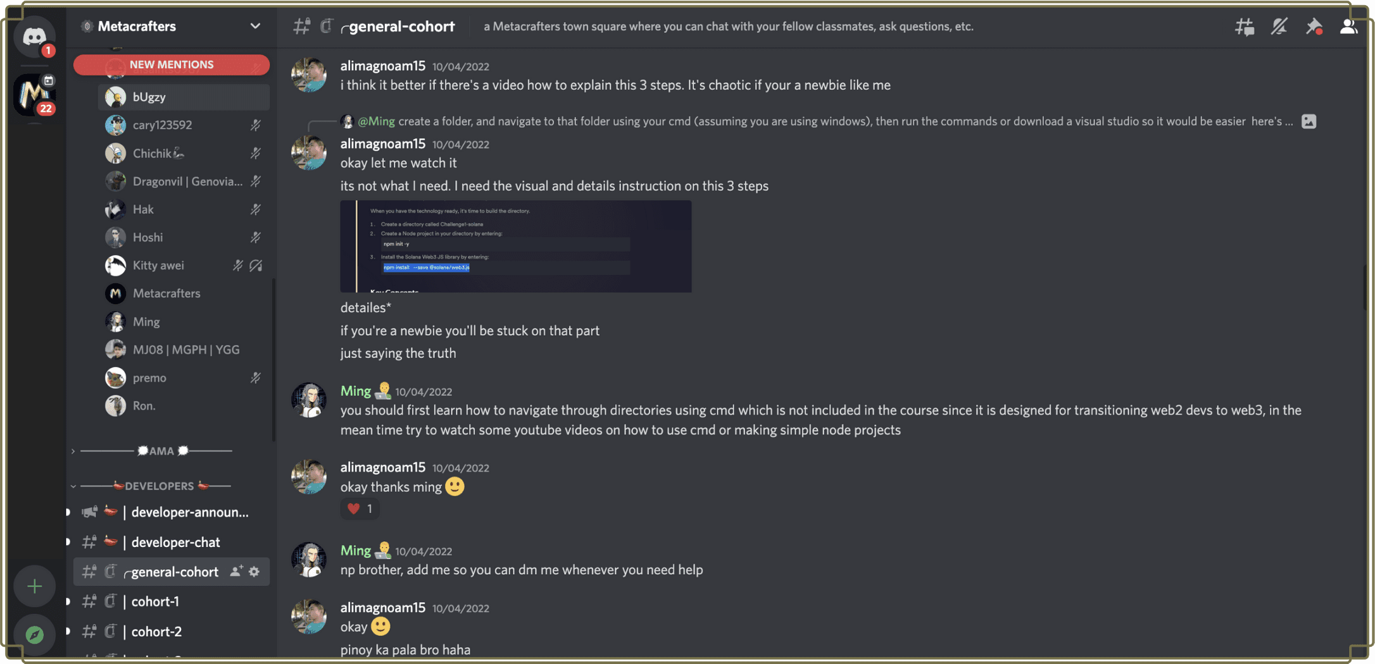Click the Discord home button
The height and width of the screenshot is (664, 1375).
pyautogui.click(x=34, y=36)
